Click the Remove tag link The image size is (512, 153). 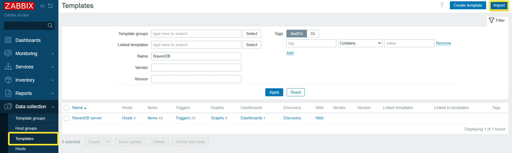443,43
